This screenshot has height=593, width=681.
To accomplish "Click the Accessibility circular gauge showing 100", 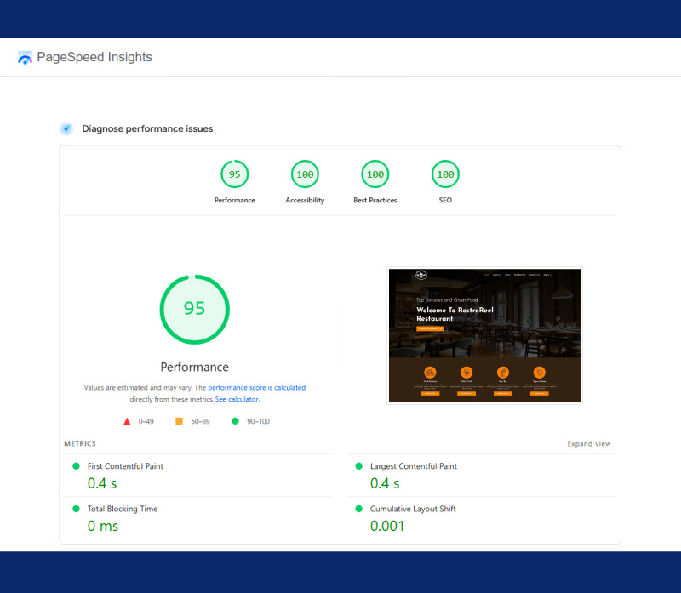I will click(305, 174).
